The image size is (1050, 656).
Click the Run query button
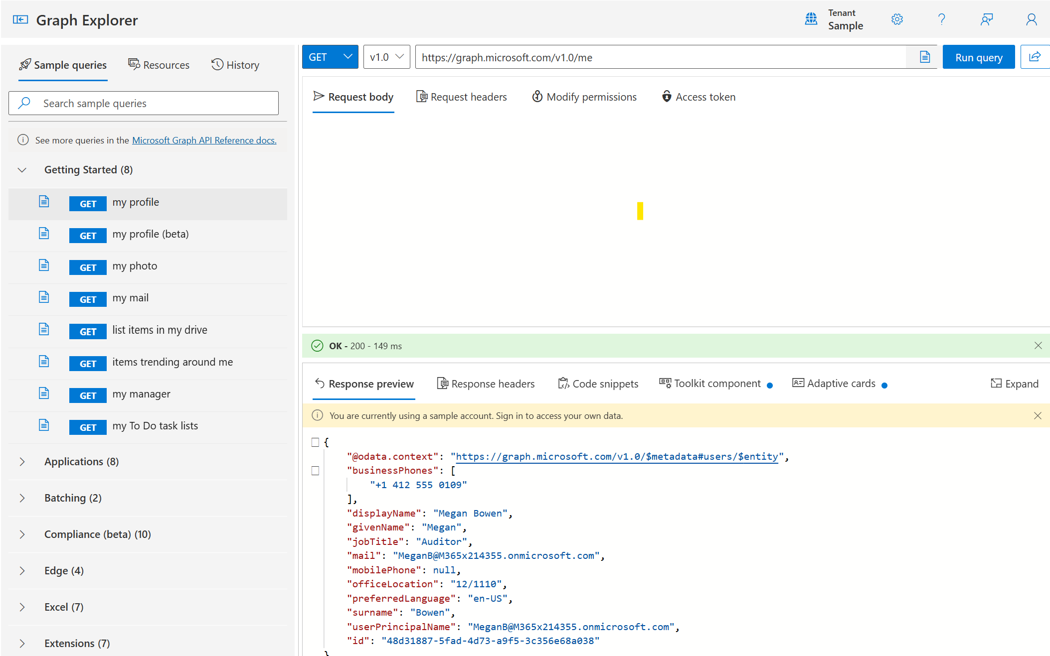click(x=979, y=57)
